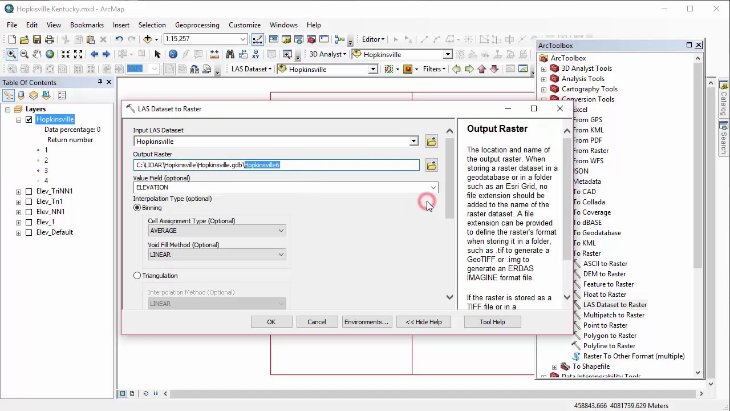Open the ArcToolbox red toolbox toolbar icon
The width and height of the screenshot is (730, 411).
pyautogui.click(x=311, y=39)
